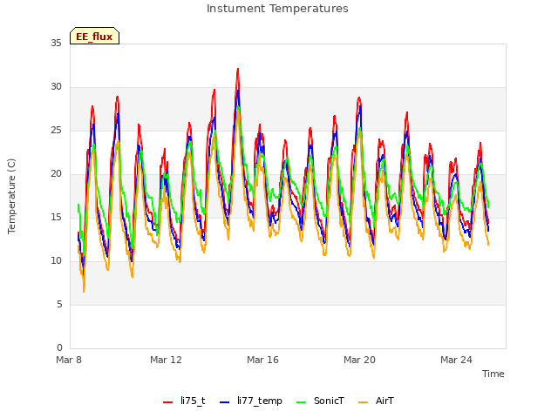This screenshot has height=418, width=558.
Task: Click the 0 y-axis tick label
Action: tap(59, 347)
